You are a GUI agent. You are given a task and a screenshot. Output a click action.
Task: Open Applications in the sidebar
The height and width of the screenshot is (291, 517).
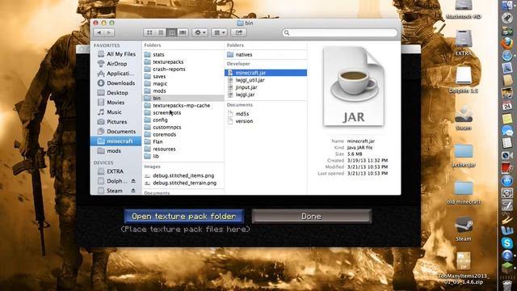(x=116, y=74)
